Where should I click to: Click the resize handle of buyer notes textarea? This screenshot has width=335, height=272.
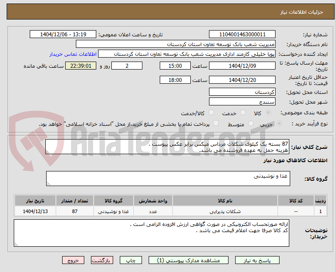16,244
